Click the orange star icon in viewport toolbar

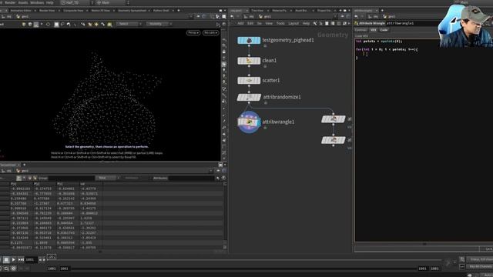point(96,24)
